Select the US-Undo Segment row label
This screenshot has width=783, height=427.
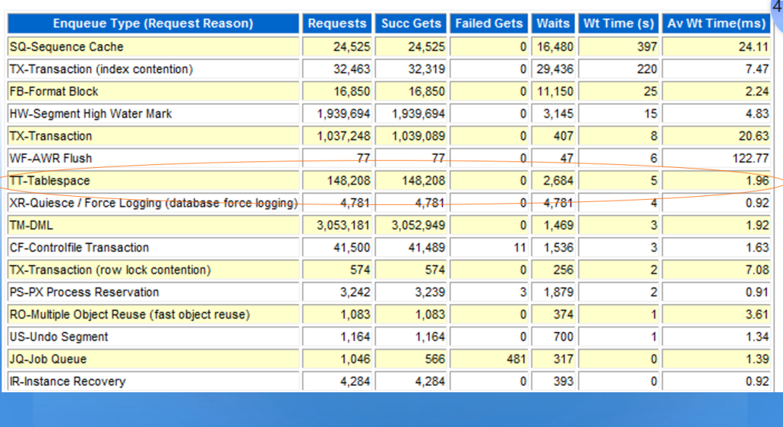pos(59,337)
